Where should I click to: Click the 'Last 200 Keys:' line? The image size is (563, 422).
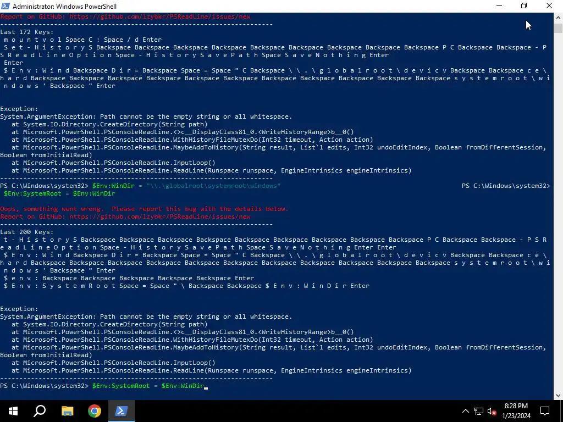(26, 232)
